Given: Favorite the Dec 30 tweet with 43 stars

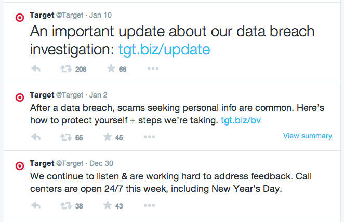Looking at the screenshot, I should pos(108,205).
